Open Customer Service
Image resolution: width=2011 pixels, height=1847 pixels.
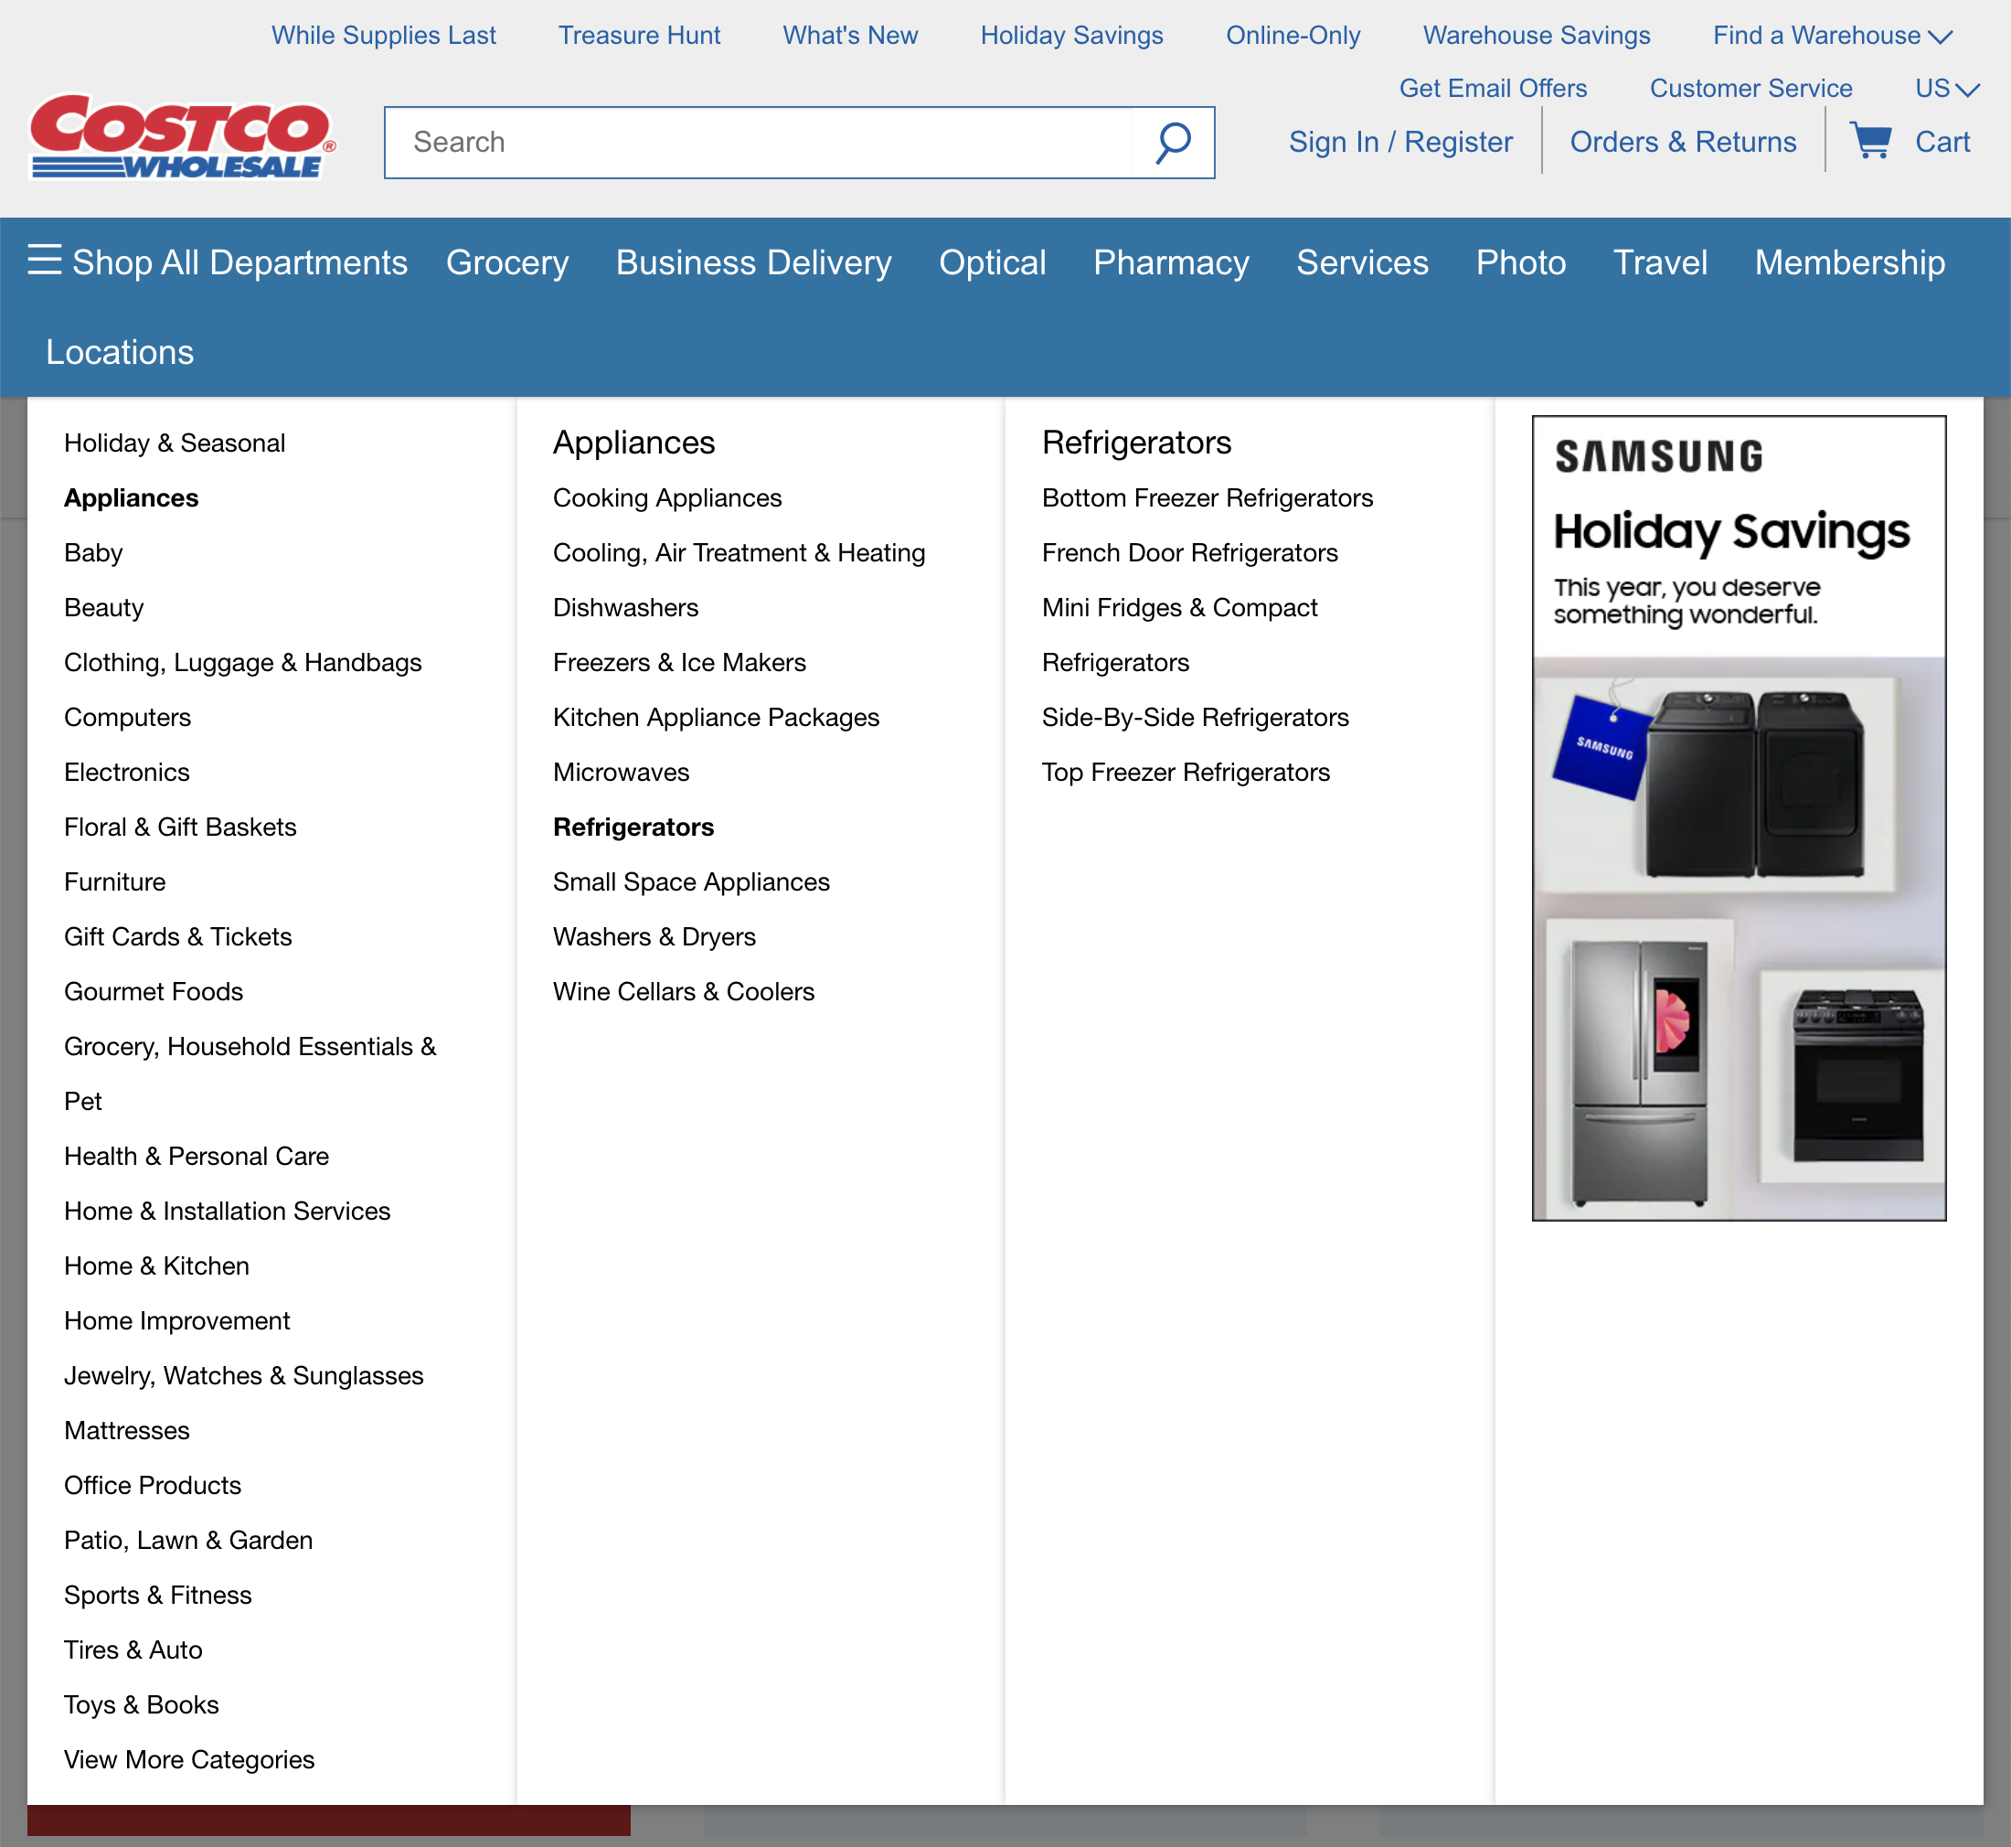pyautogui.click(x=1750, y=88)
